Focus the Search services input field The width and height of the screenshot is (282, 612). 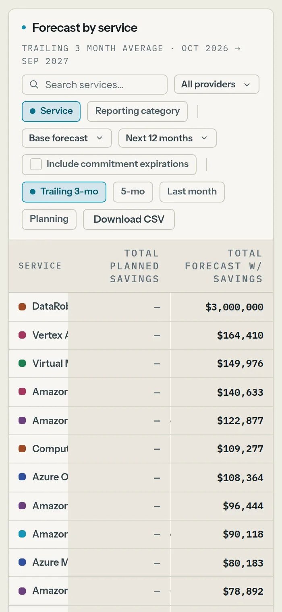coord(95,85)
